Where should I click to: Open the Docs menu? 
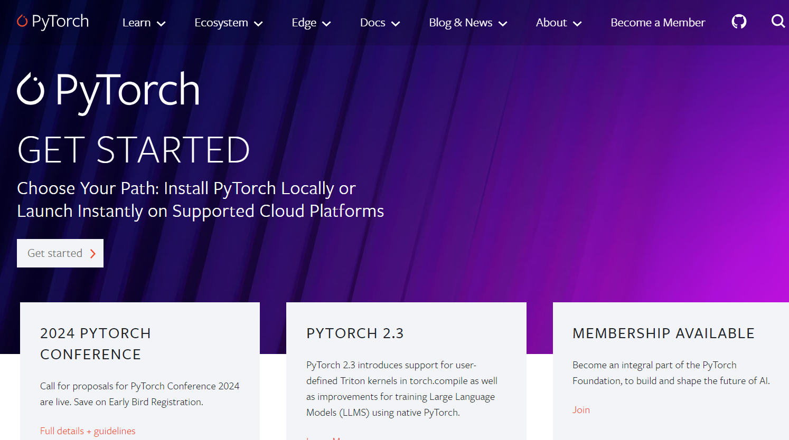[x=380, y=23]
